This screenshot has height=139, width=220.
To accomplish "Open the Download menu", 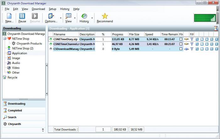I will tap(38, 9).
